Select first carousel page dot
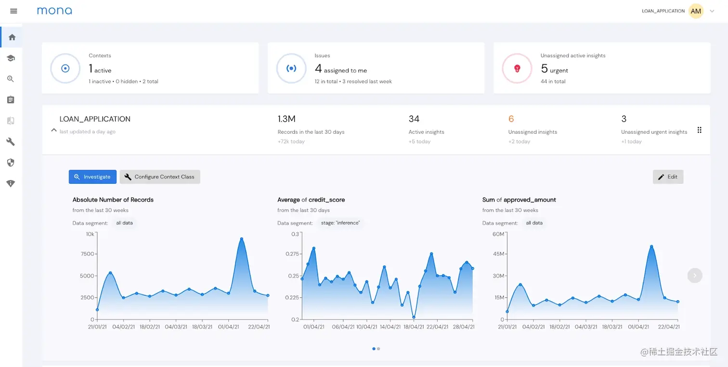728x367 pixels. click(x=374, y=349)
